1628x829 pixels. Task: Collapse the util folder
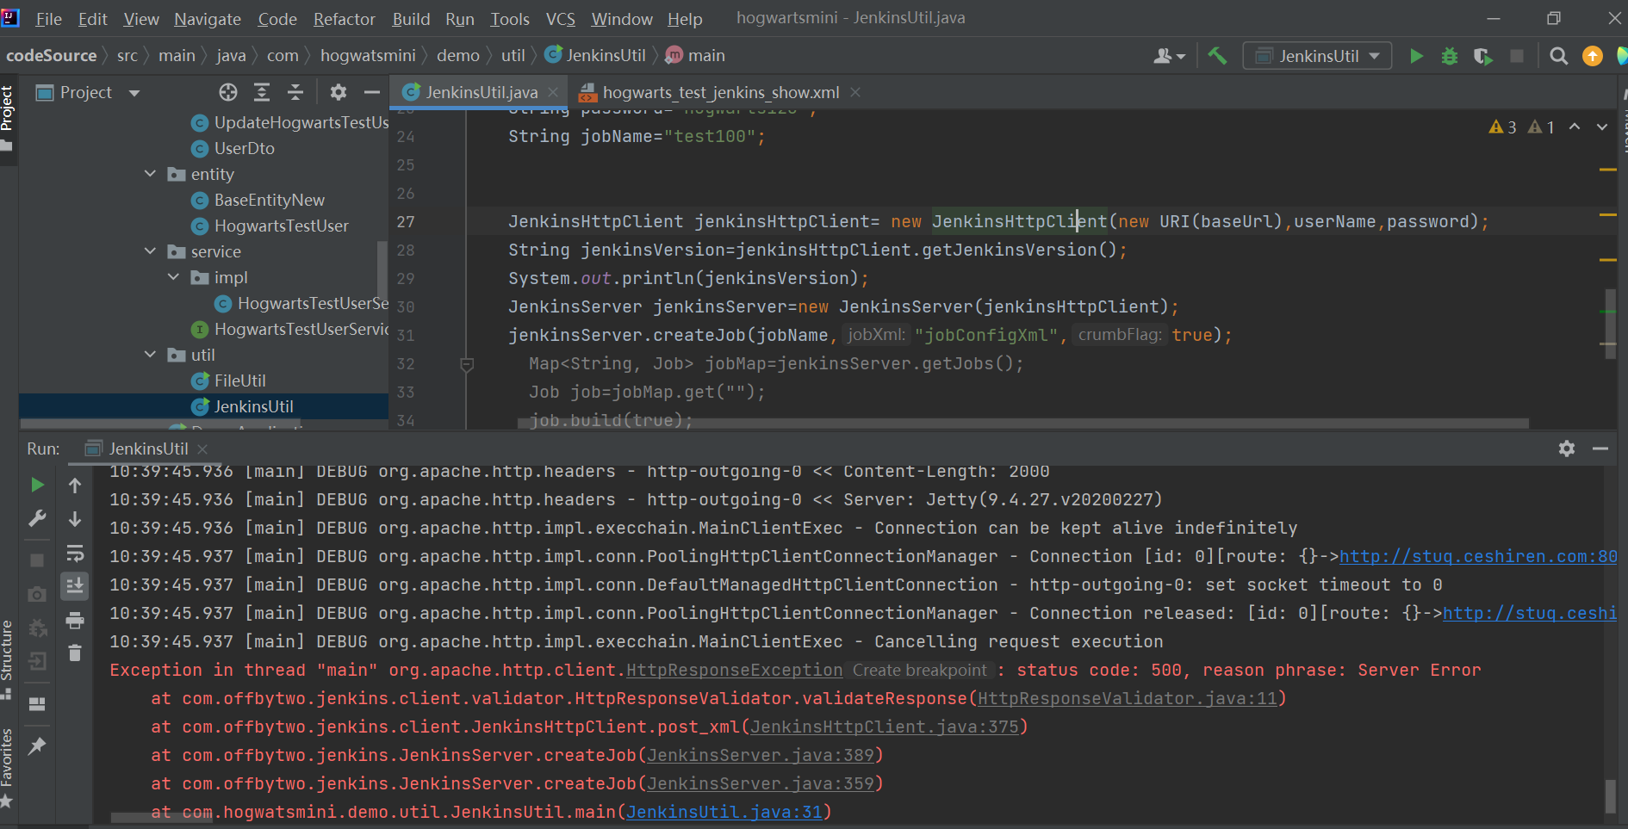[150, 355]
